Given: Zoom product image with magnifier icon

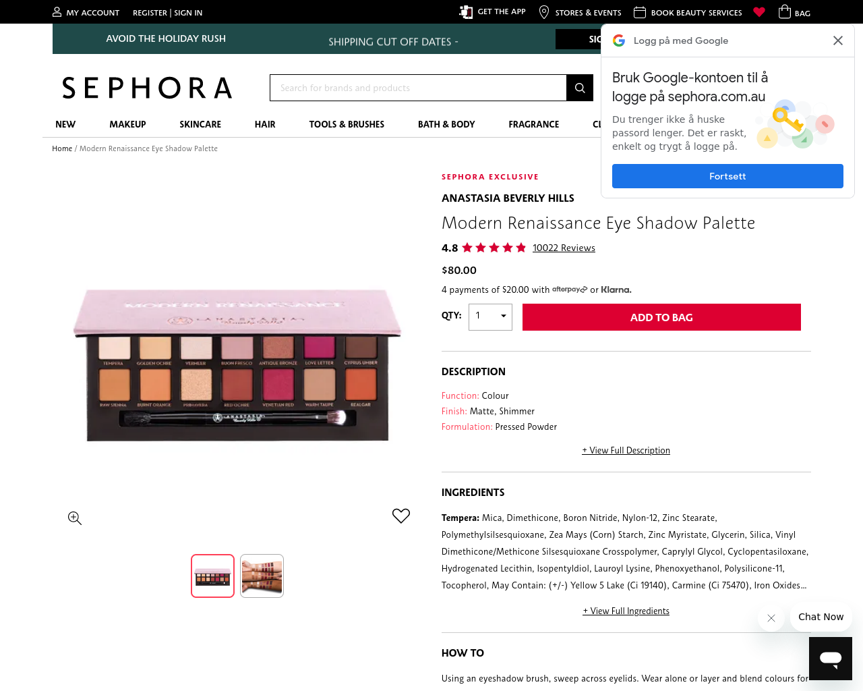Looking at the screenshot, I should tap(75, 518).
